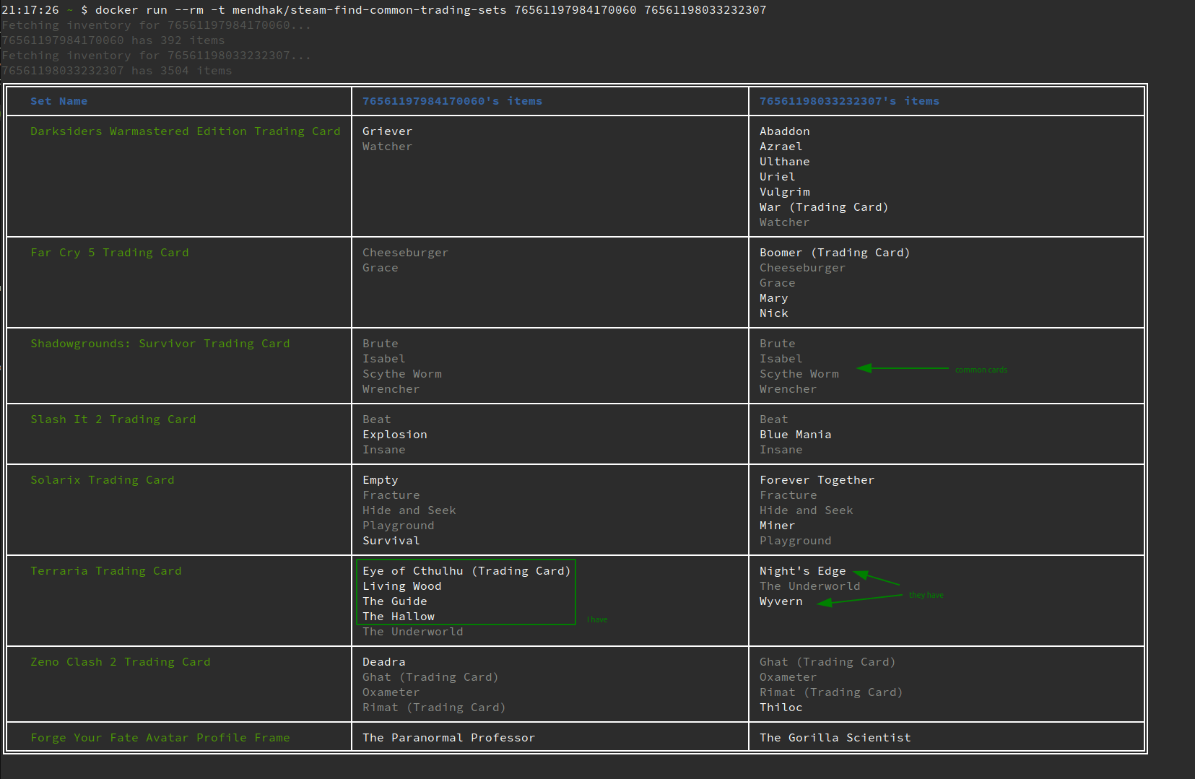
Task: Click the Set Name column header
Action: click(x=58, y=101)
